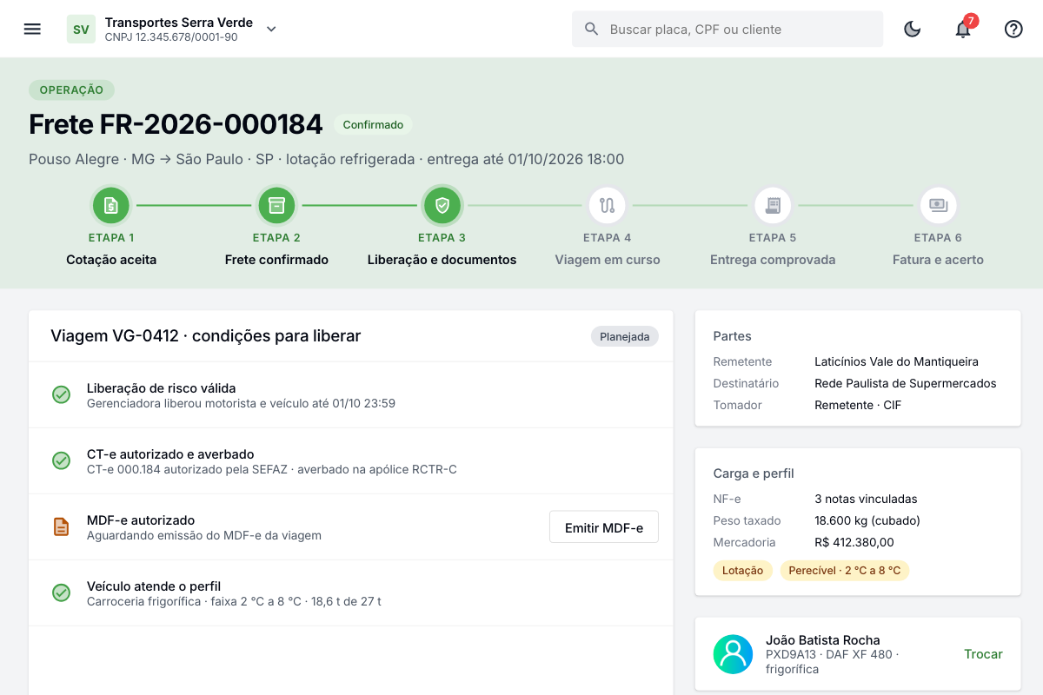
Task: Click the text 'Liberação de risco válida'
Action: pyautogui.click(x=161, y=388)
